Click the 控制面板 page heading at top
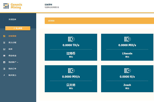Viewport: 154px width, 102px height. (49, 5)
